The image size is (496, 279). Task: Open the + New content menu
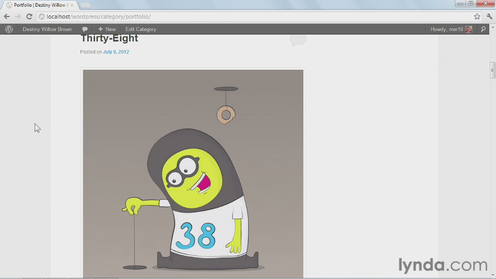[x=107, y=29]
